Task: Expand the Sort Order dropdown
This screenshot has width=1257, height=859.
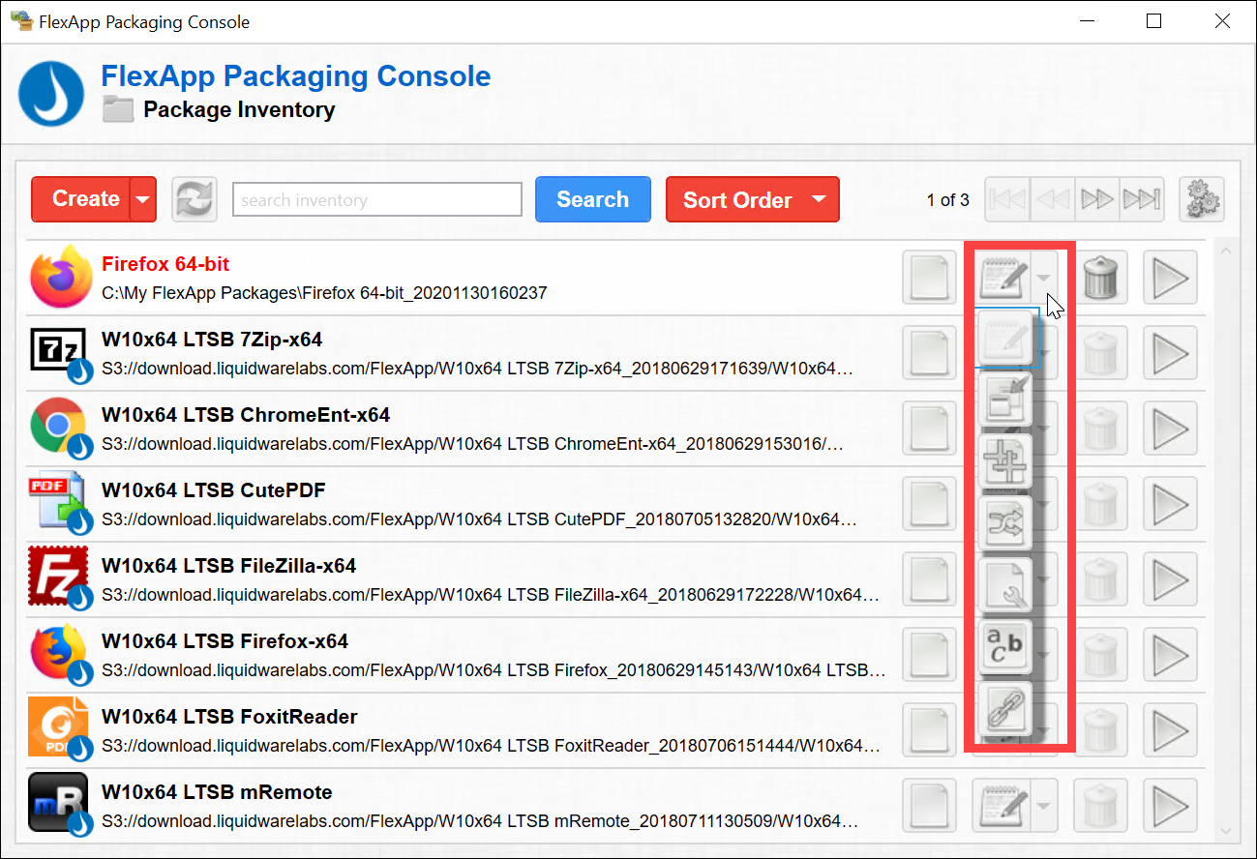Action: [x=819, y=199]
